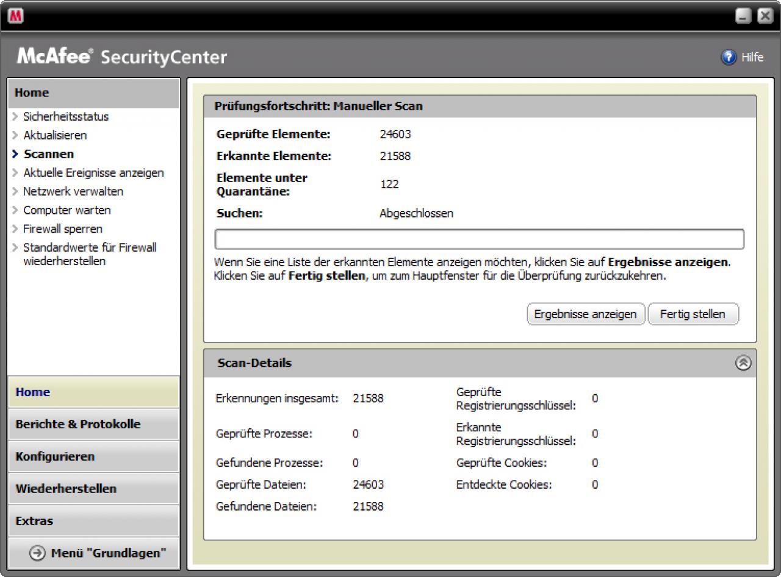Select Scannen in the sidebar
This screenshot has height=577, width=781.
click(48, 154)
